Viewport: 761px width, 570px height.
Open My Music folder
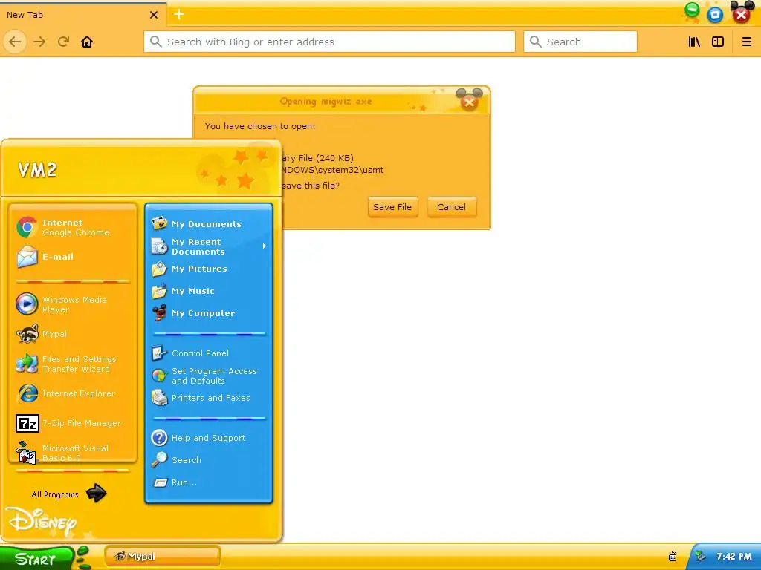click(x=209, y=291)
